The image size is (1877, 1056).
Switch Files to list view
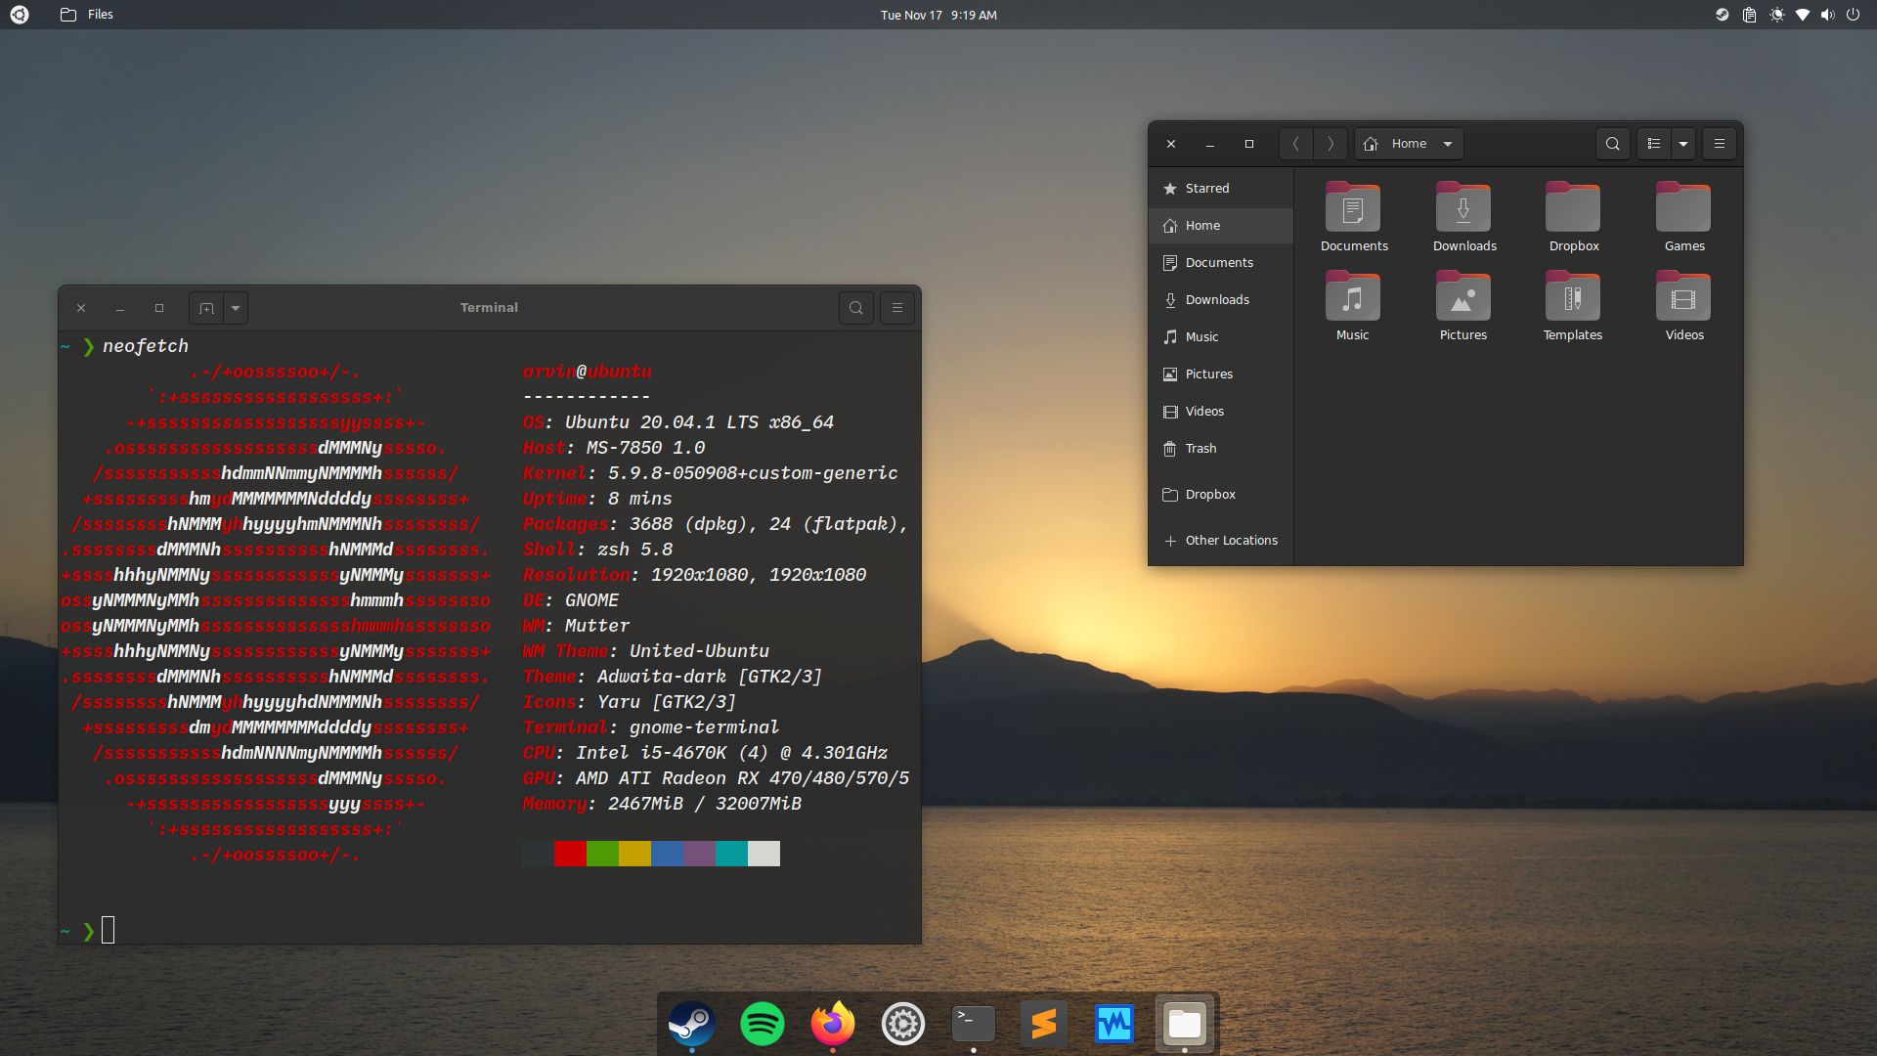click(1653, 143)
